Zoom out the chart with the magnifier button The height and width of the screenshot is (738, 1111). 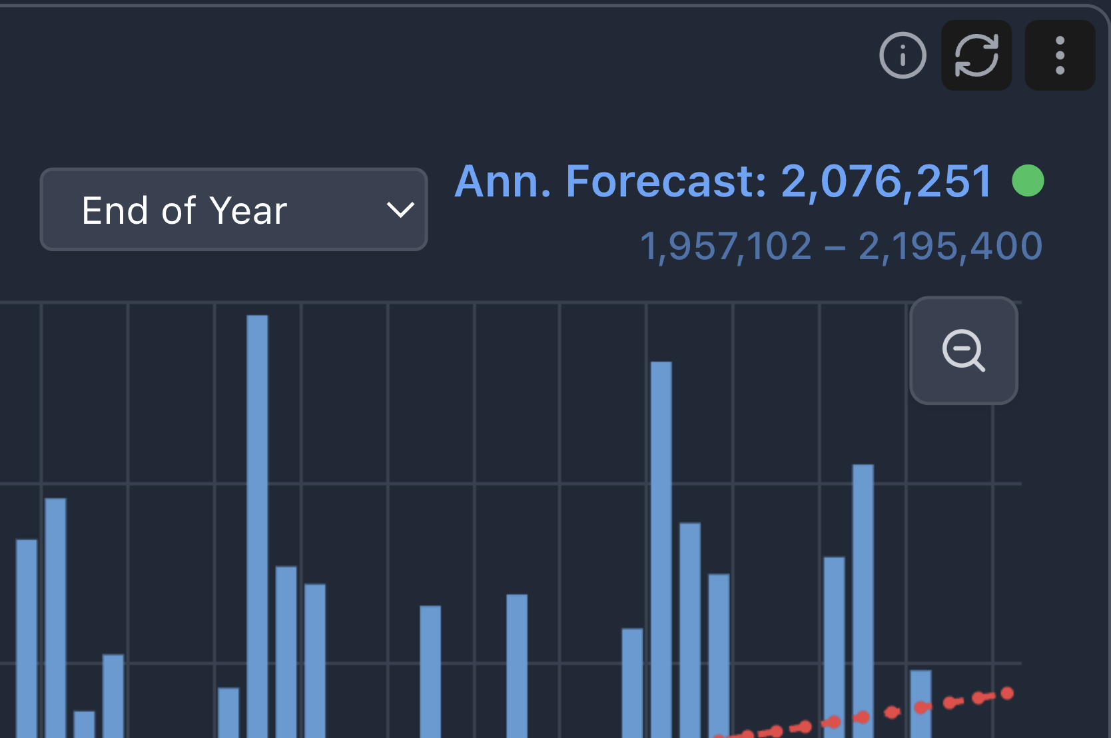(x=963, y=350)
